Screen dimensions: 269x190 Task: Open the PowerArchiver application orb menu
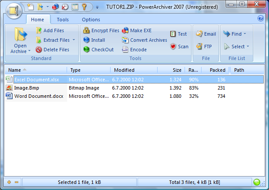tap(14, 11)
